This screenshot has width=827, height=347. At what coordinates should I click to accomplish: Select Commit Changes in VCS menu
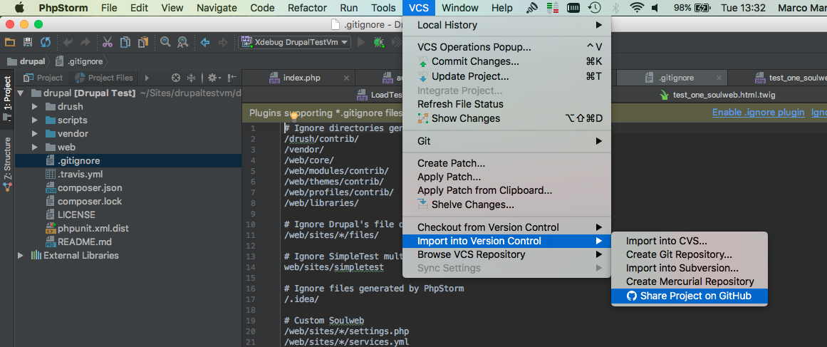pyautogui.click(x=506, y=62)
